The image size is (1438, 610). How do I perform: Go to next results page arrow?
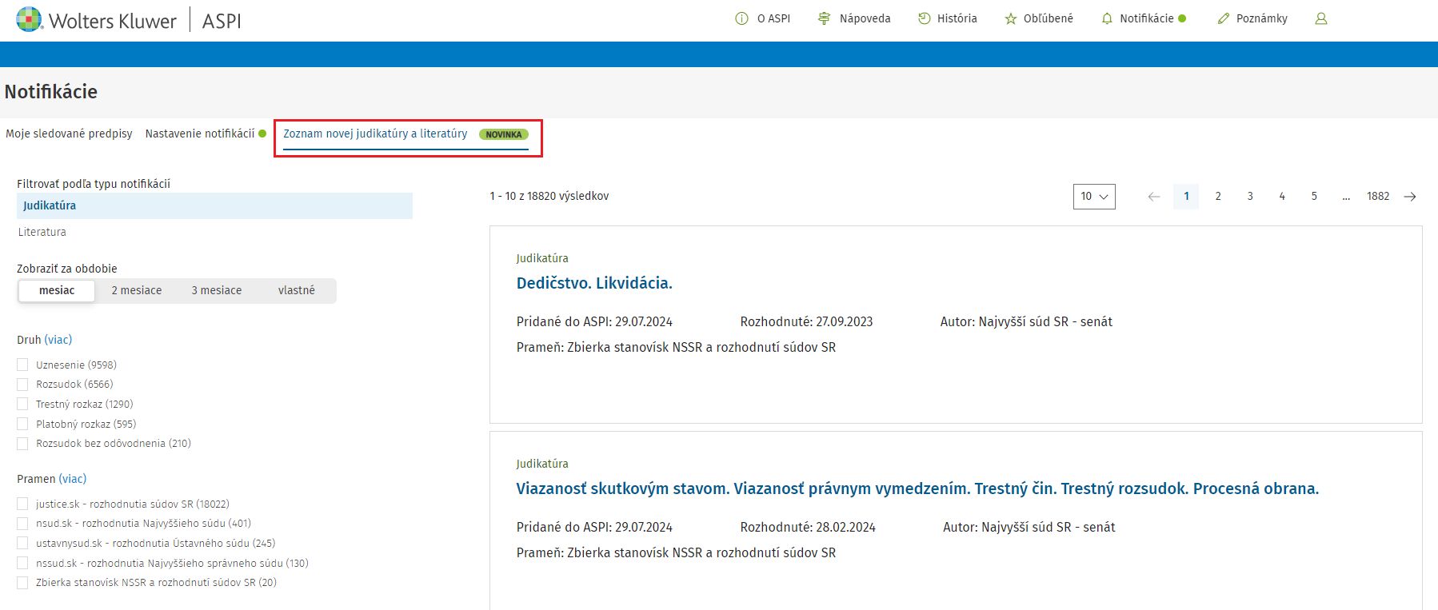pos(1410,197)
